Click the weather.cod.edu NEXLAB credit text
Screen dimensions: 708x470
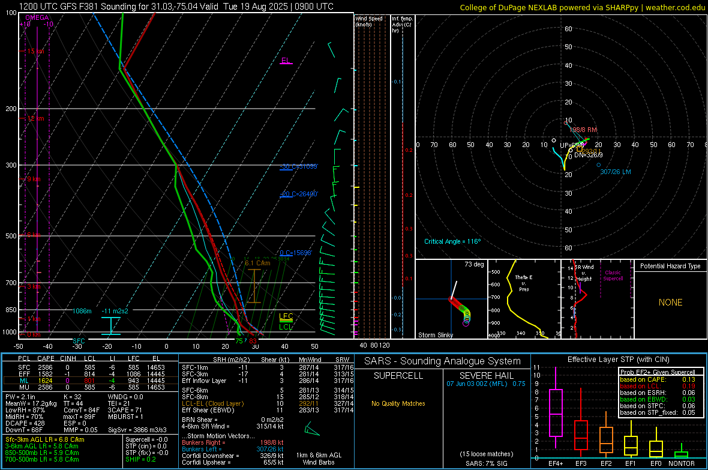(582, 7)
